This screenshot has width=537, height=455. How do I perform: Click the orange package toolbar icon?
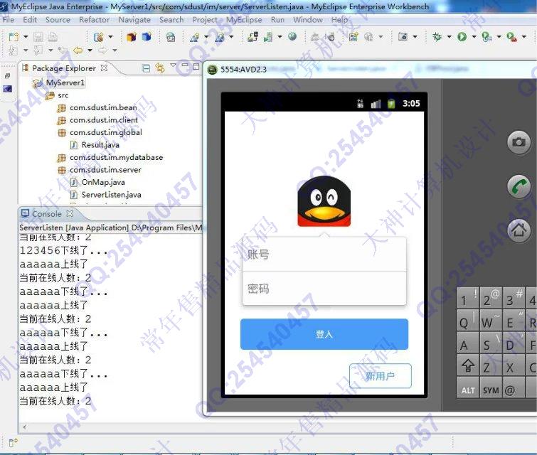point(132,37)
